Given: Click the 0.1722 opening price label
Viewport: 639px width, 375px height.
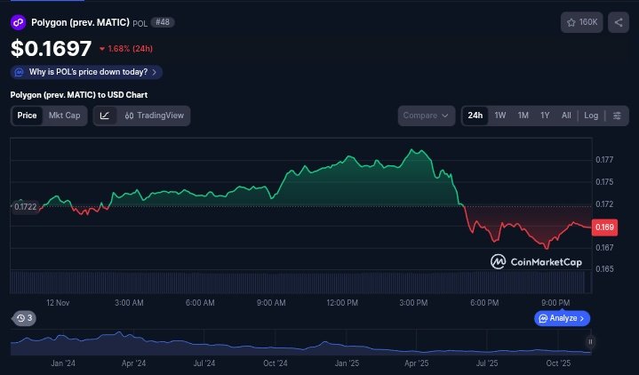Looking at the screenshot, I should click(25, 207).
